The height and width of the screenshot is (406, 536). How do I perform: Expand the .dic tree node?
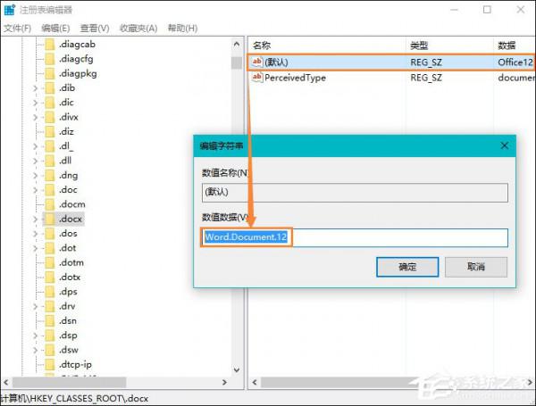click(35, 103)
